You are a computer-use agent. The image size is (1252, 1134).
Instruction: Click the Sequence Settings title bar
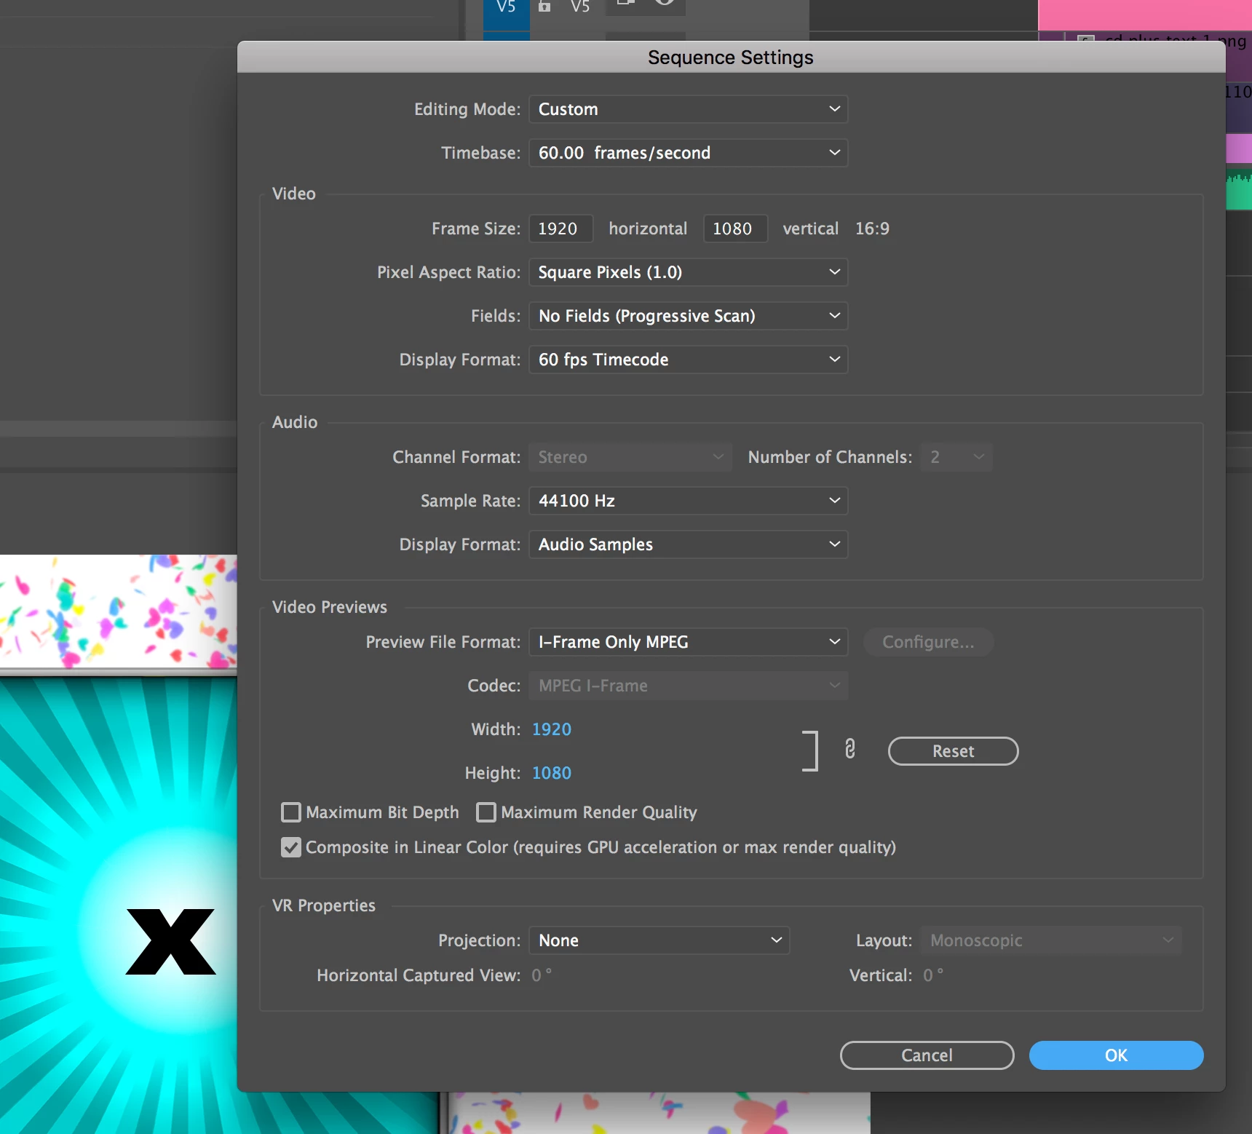(731, 58)
